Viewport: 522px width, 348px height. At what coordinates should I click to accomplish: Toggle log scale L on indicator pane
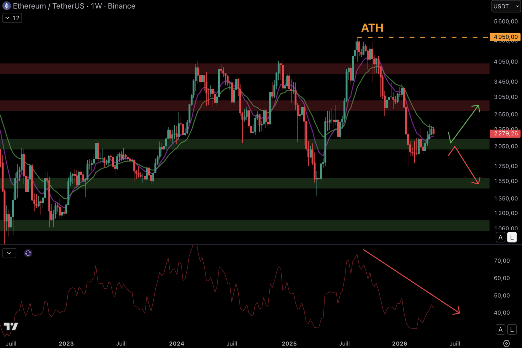512,329
